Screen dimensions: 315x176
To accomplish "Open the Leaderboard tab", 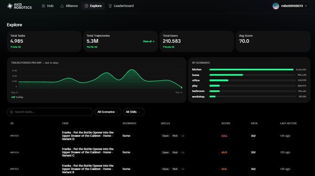I will pyautogui.click(x=121, y=6).
